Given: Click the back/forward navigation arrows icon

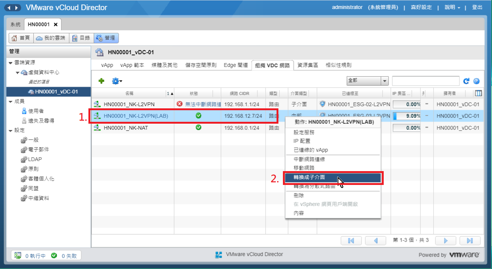Looking at the screenshot, I should point(13,7).
